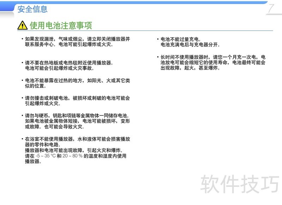The width and height of the screenshot is (282, 205).
Task: Click the line starting 如果发现漏泄
Action: [78, 39]
